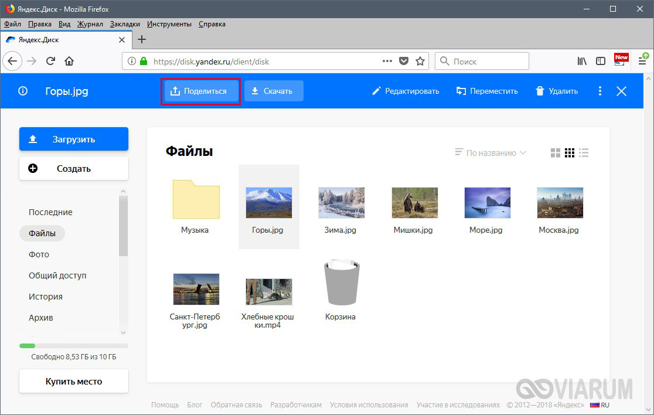Viewport: 654px width, 415px height.
Task: Open Архив in the sidebar
Action: 41,318
